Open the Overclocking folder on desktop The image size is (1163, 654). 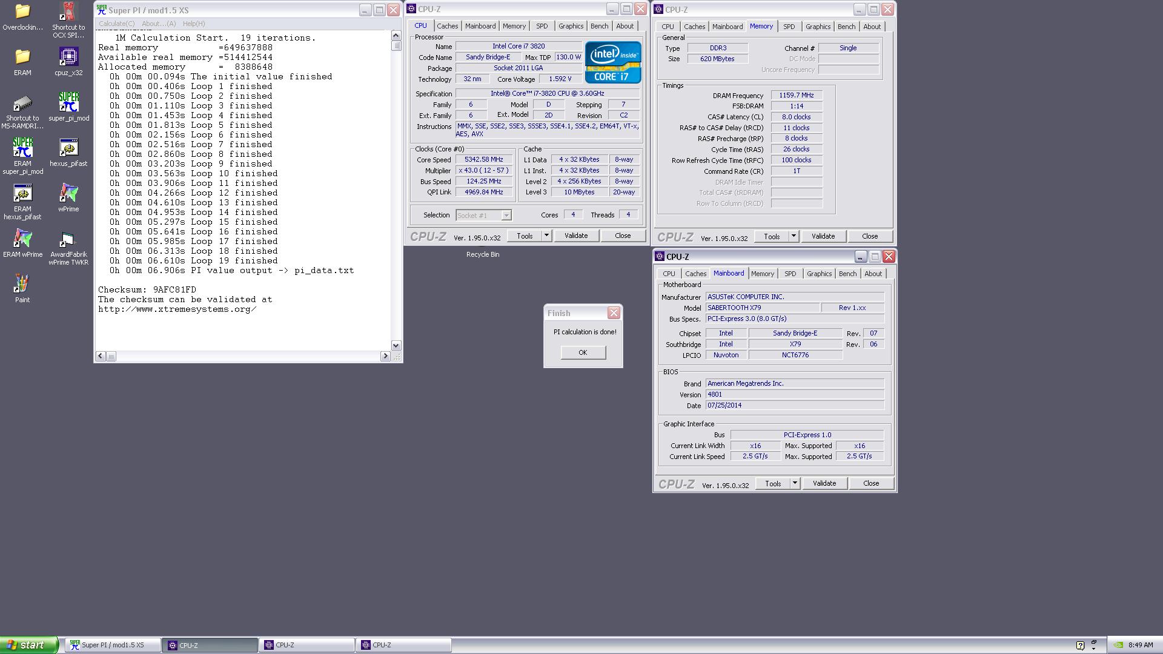pos(22,16)
